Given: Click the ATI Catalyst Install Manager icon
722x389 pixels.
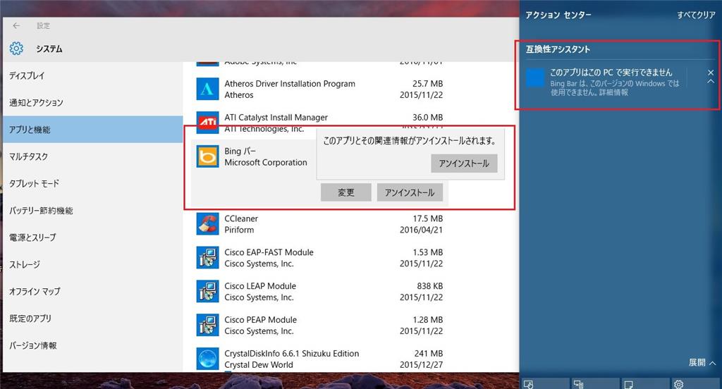Looking at the screenshot, I should [207, 121].
